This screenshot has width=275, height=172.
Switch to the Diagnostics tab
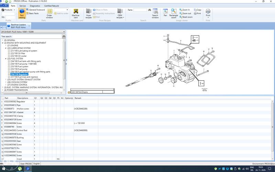(35, 6)
